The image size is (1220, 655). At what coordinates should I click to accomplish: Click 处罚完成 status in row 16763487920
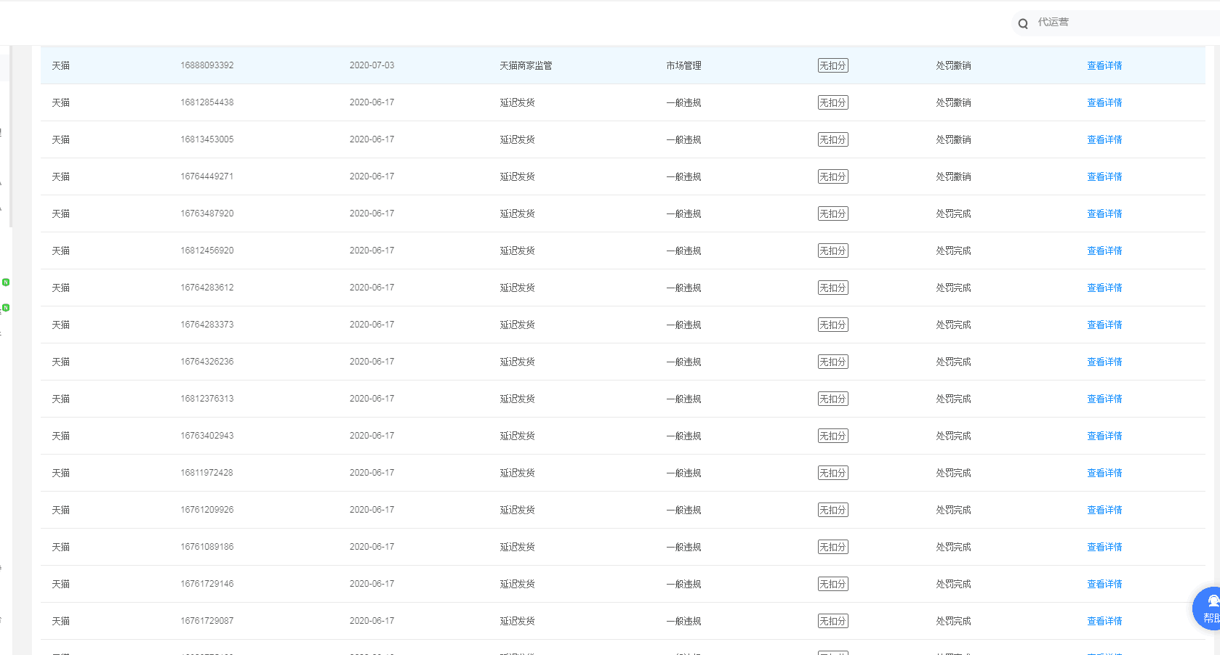(953, 213)
